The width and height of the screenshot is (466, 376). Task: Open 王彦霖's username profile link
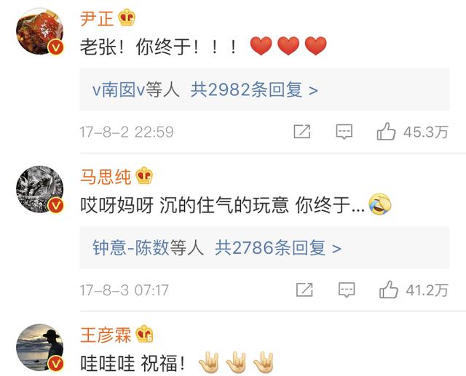tap(106, 335)
